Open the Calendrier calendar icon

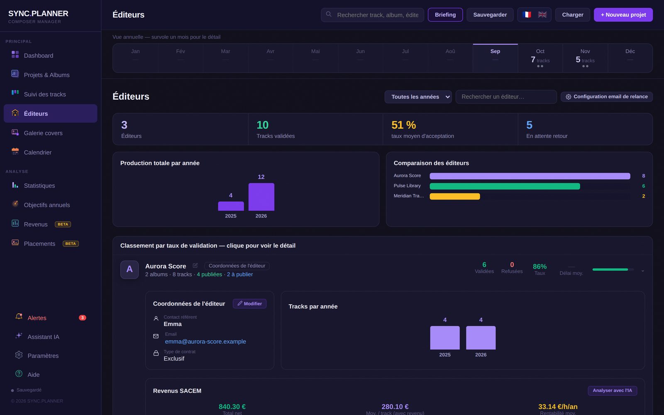coord(15,151)
